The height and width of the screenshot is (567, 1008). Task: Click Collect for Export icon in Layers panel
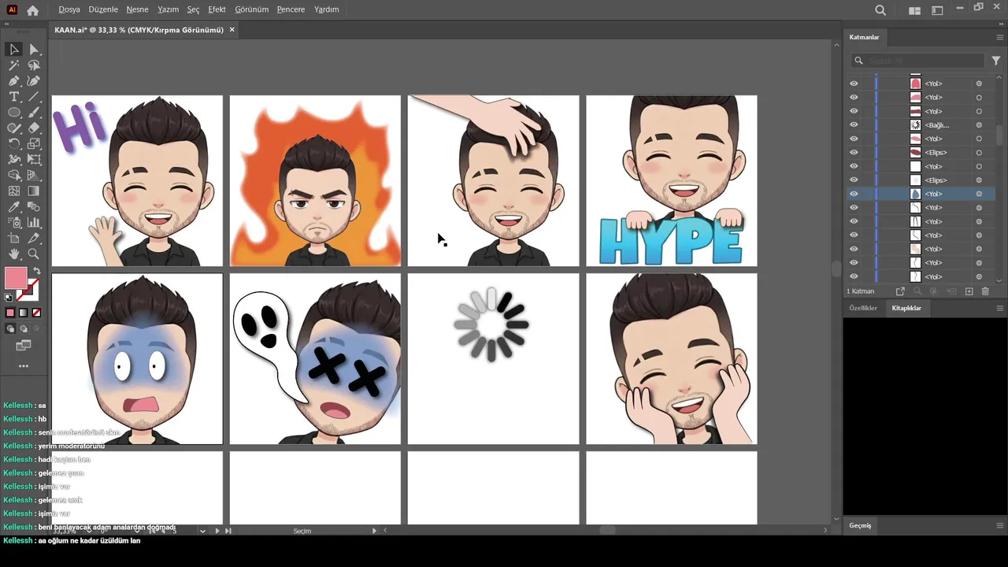pos(900,291)
